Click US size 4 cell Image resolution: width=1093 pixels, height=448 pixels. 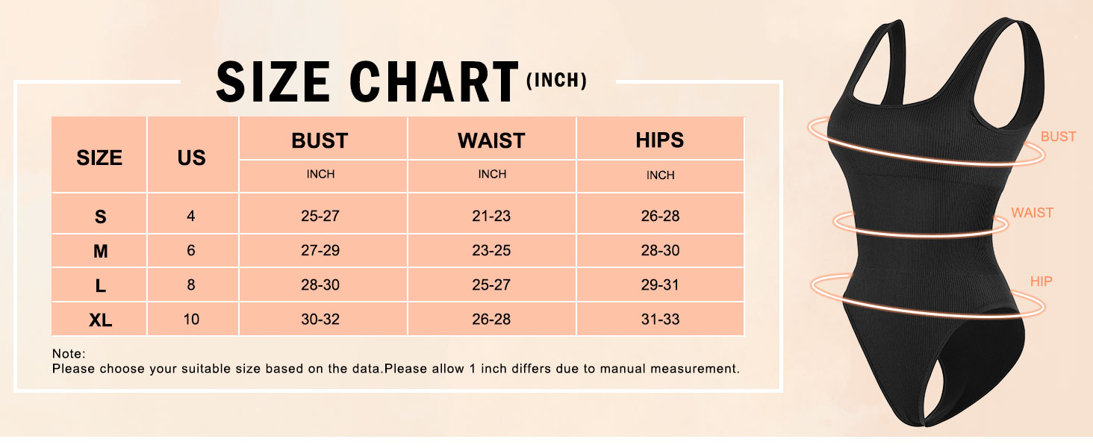[x=191, y=217]
